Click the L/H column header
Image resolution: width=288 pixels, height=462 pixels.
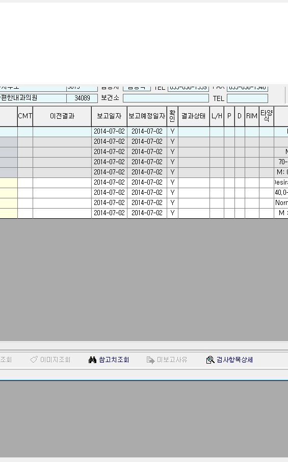(217, 116)
